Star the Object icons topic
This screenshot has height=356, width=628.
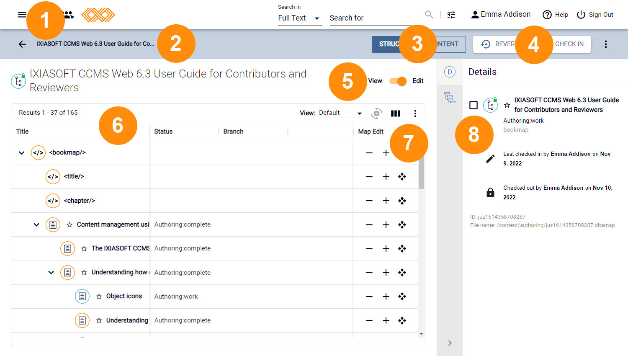click(x=99, y=297)
